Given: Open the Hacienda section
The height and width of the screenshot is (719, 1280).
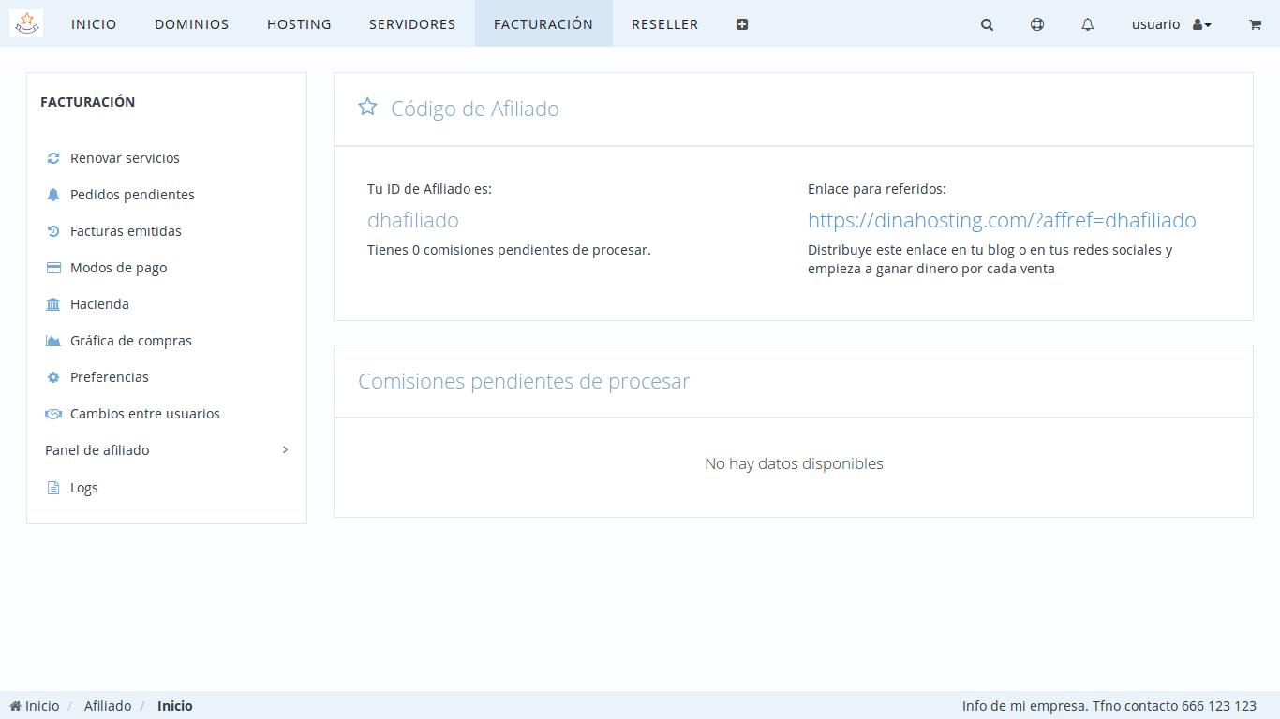Looking at the screenshot, I should click(x=99, y=304).
